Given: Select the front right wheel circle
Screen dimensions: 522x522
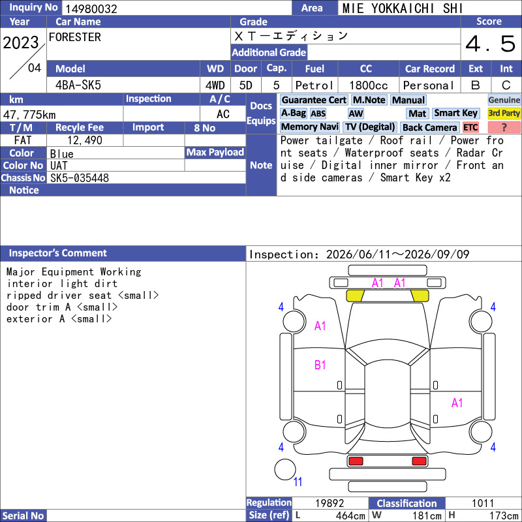Looking at the screenshot, I should pos(480,321).
